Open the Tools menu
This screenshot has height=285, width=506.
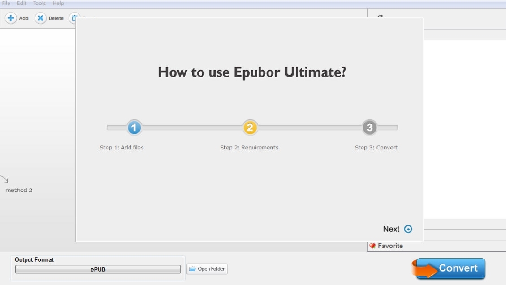[39, 3]
